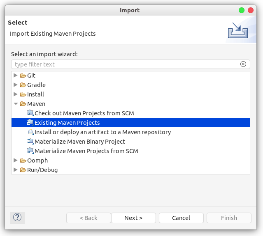Collapse the Maven category

[x=16, y=104]
